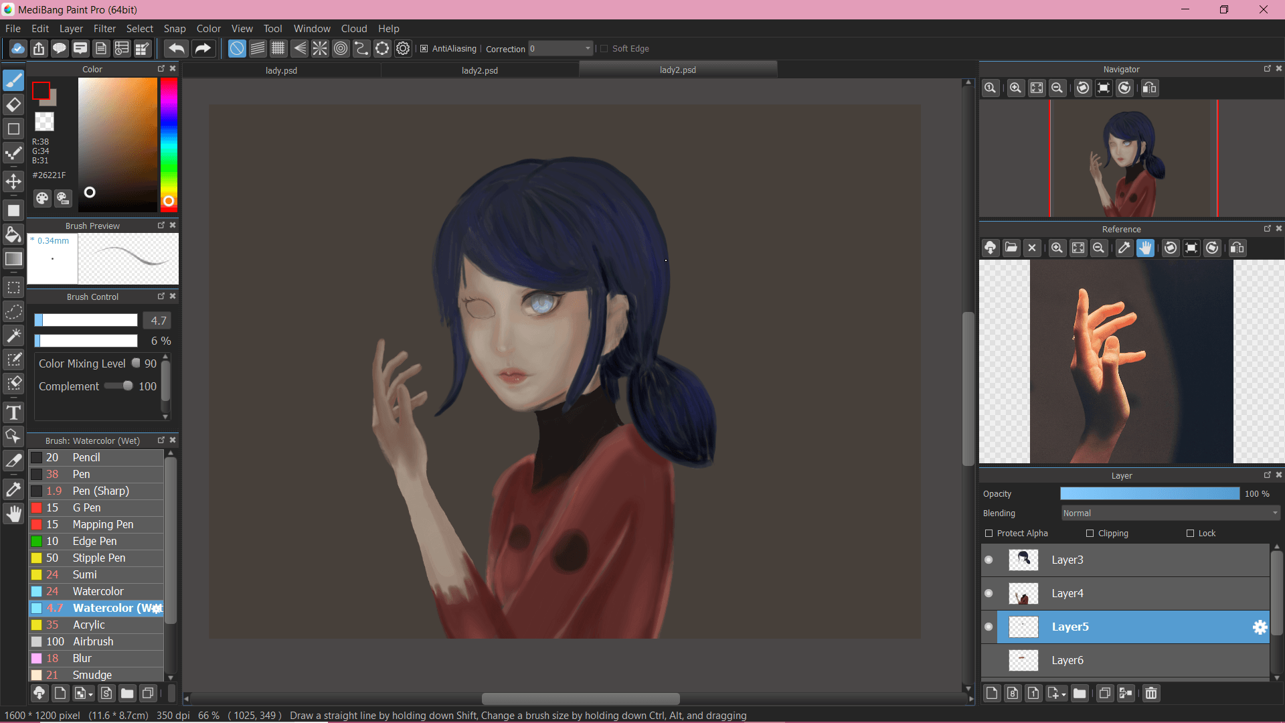
Task: Choose the Pen (Sharp) brush
Action: coord(96,491)
